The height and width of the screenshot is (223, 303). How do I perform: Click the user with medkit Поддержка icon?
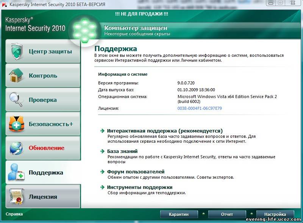[x=16, y=172]
